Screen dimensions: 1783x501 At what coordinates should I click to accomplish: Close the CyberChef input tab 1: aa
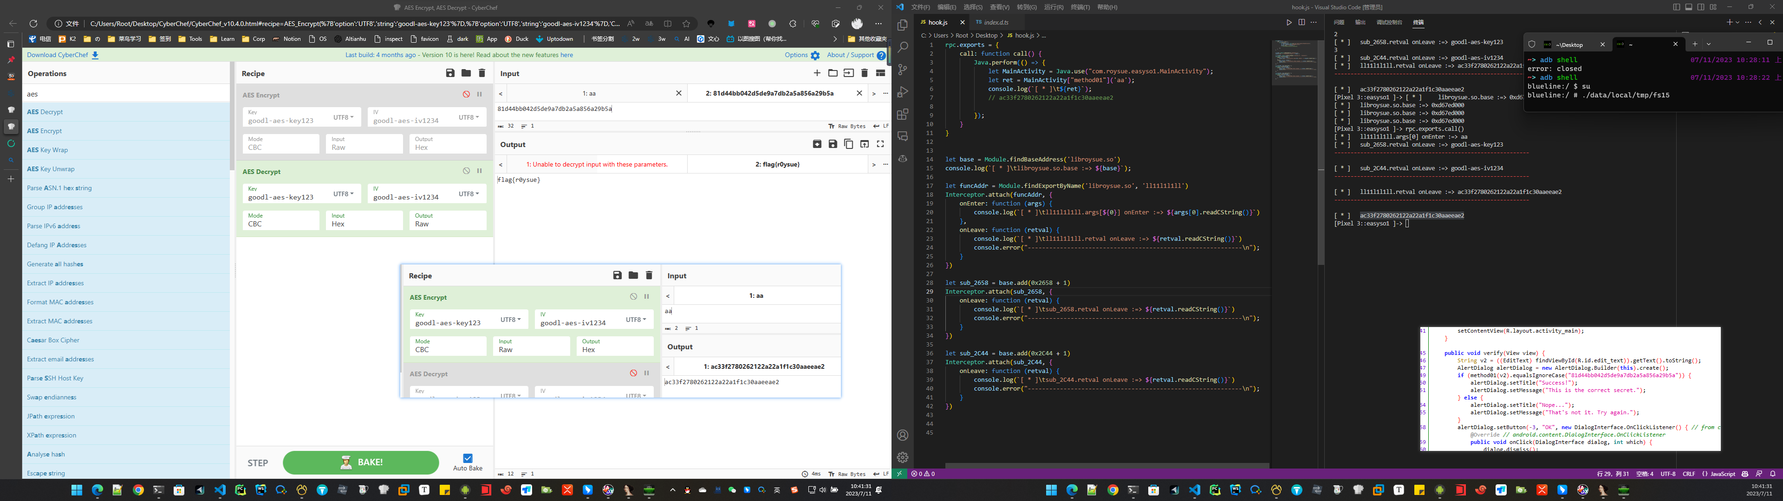[x=678, y=93]
